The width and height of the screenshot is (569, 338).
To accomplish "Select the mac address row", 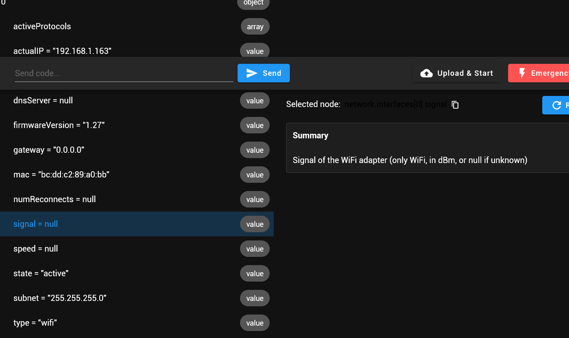I will pyautogui.click(x=137, y=175).
